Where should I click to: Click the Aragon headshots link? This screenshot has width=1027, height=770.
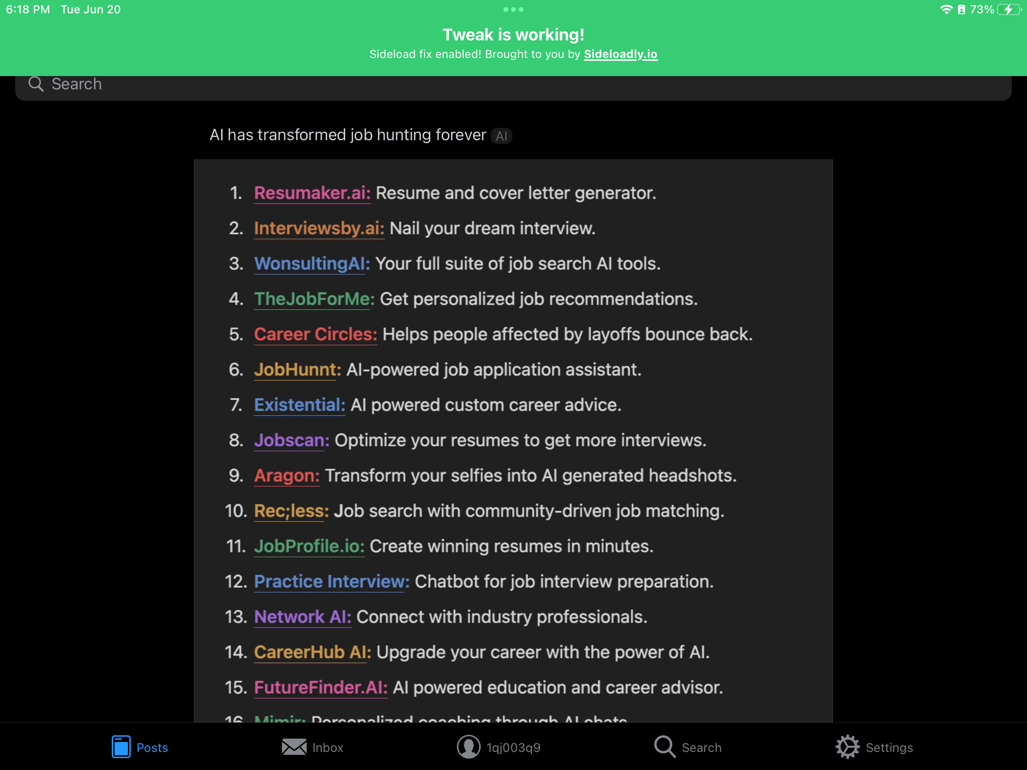286,475
